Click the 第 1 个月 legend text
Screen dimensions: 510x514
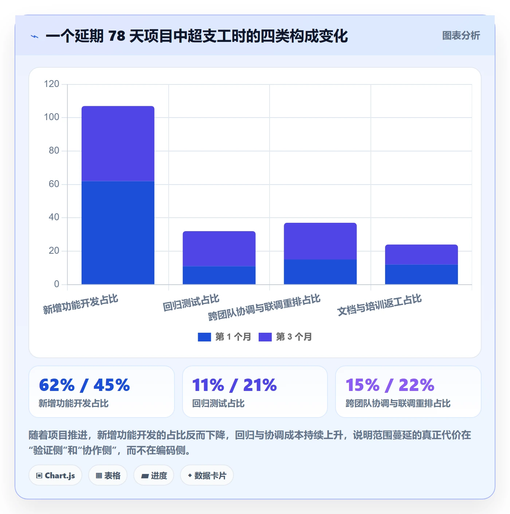tap(233, 337)
